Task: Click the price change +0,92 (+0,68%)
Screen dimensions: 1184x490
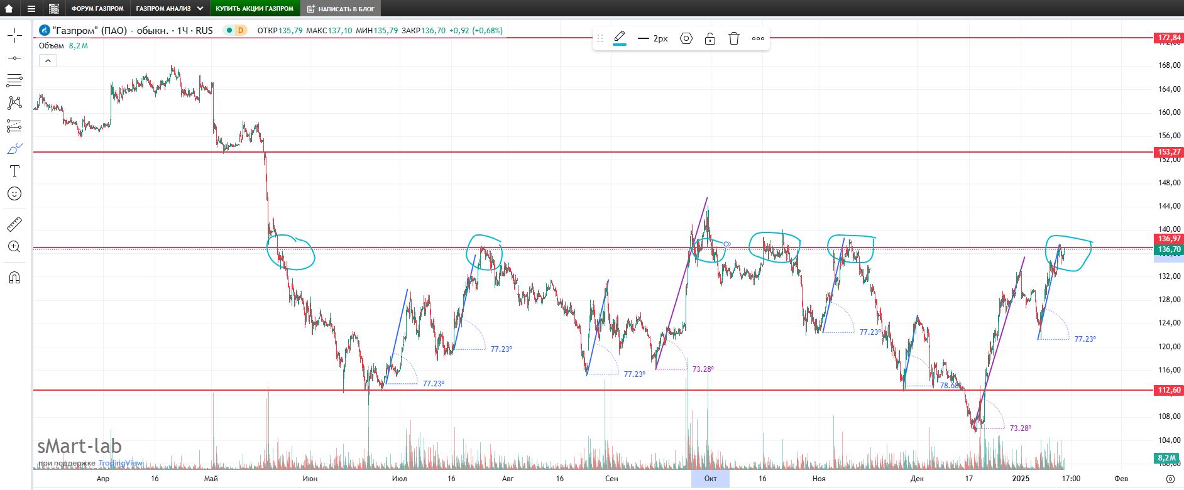Action: click(x=476, y=30)
